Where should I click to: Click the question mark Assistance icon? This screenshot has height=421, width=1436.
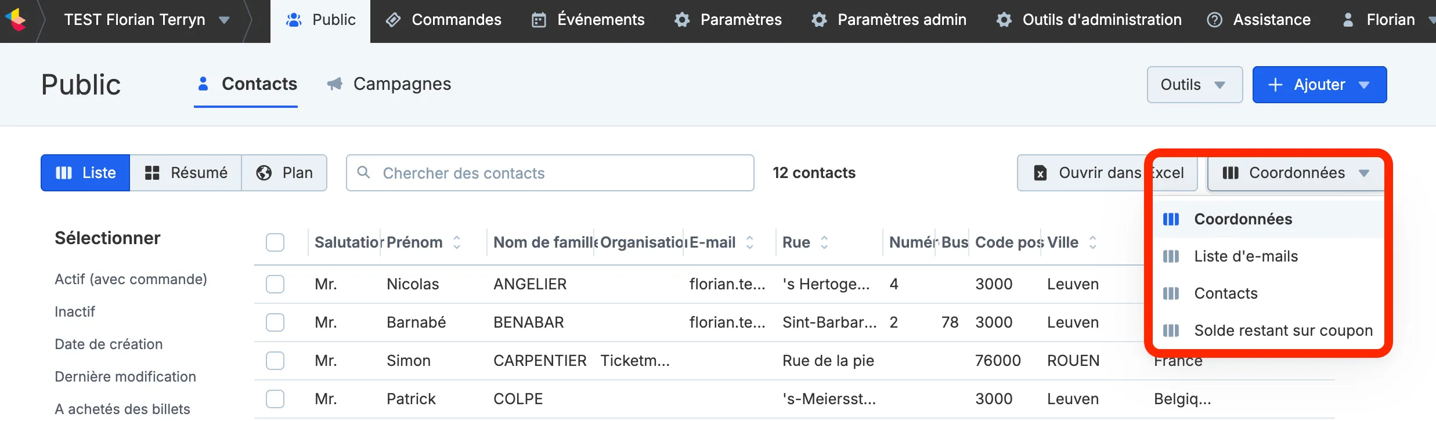pyautogui.click(x=1214, y=20)
